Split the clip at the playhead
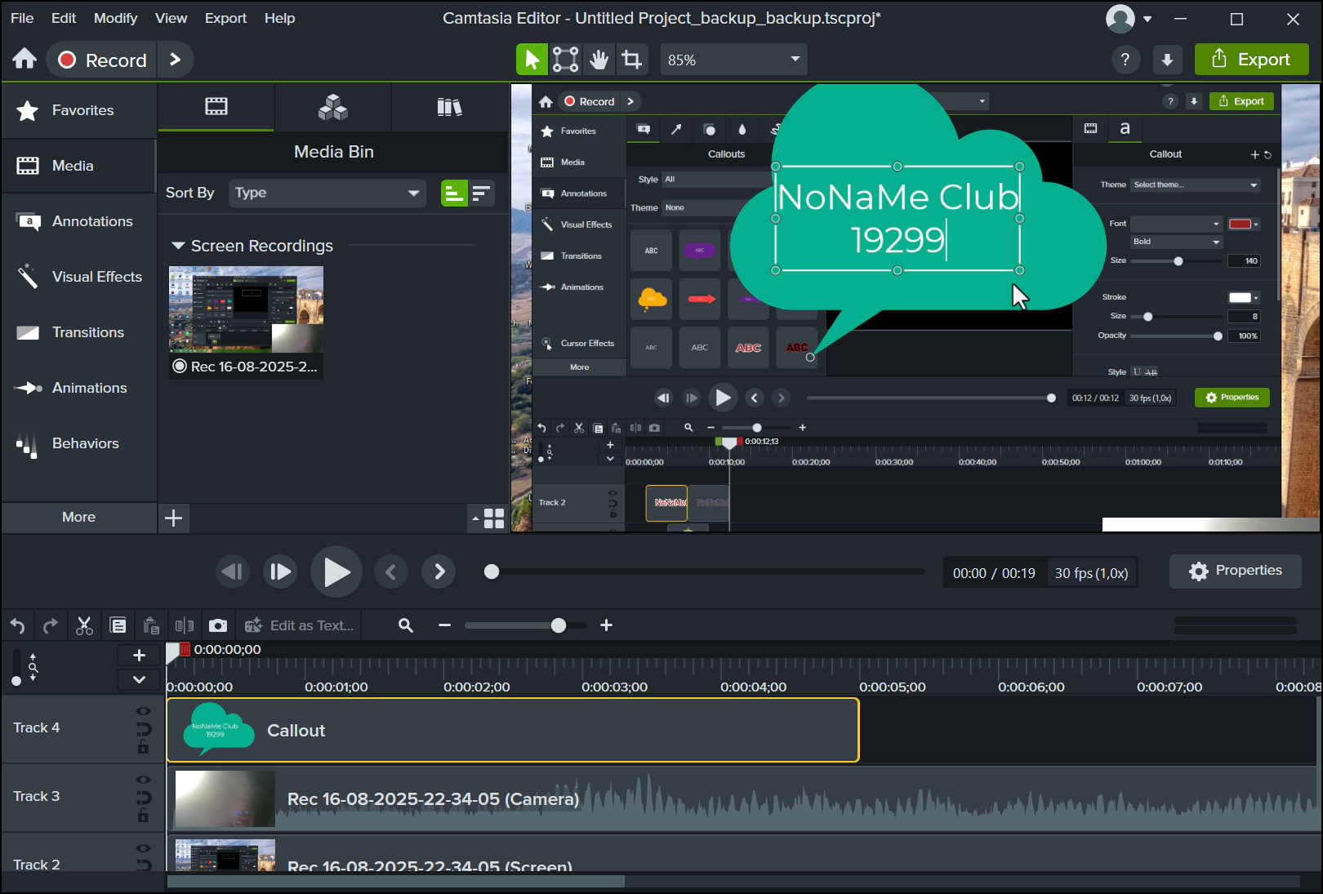1323x894 pixels. 185,626
